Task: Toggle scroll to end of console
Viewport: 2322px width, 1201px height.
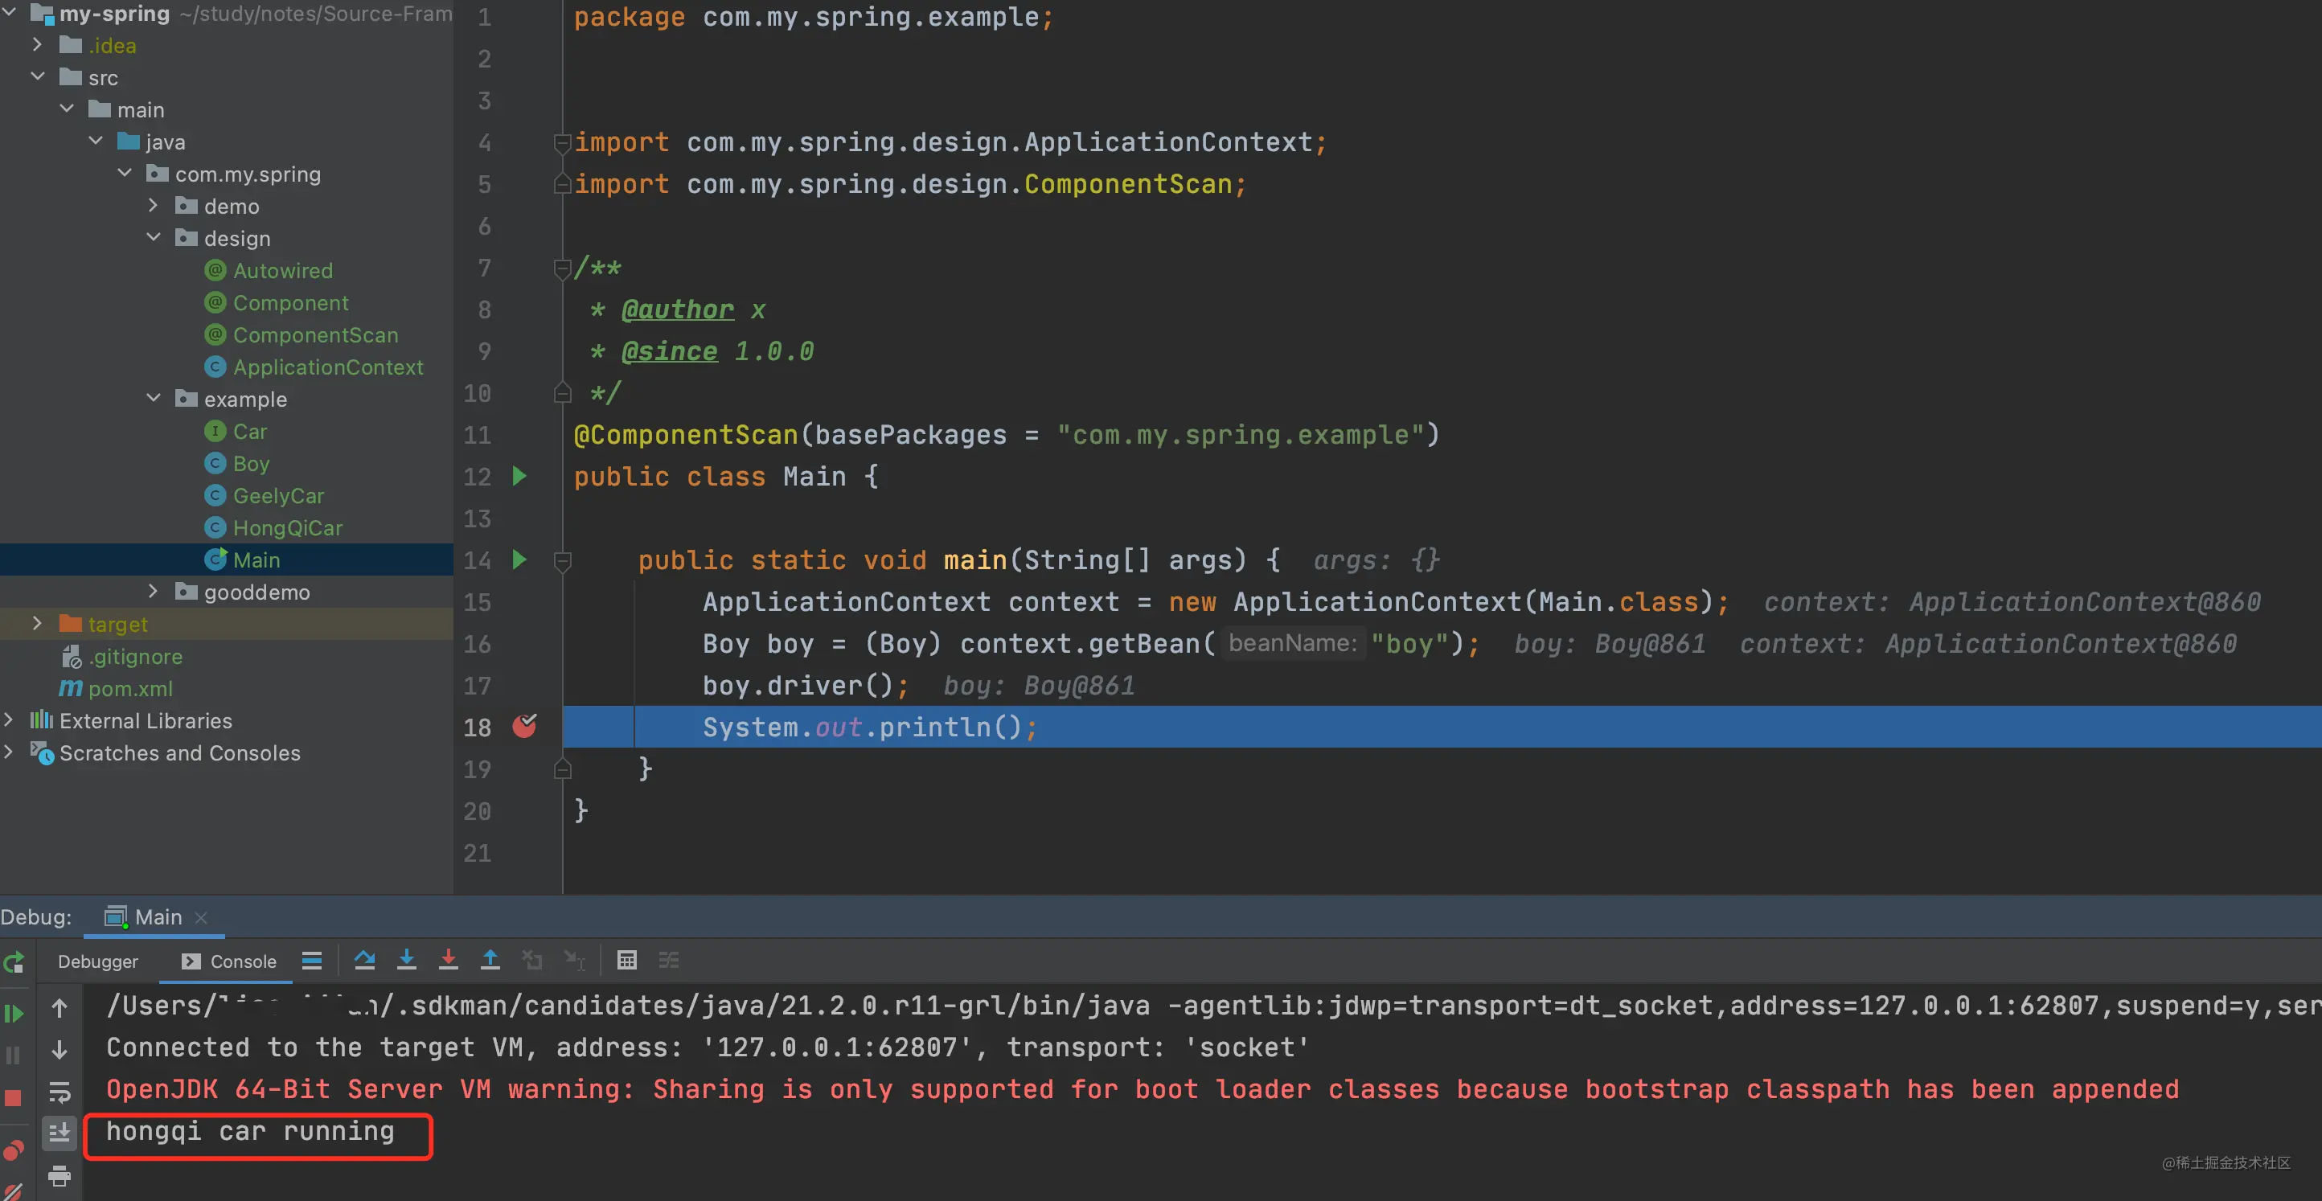Action: coord(59,1133)
